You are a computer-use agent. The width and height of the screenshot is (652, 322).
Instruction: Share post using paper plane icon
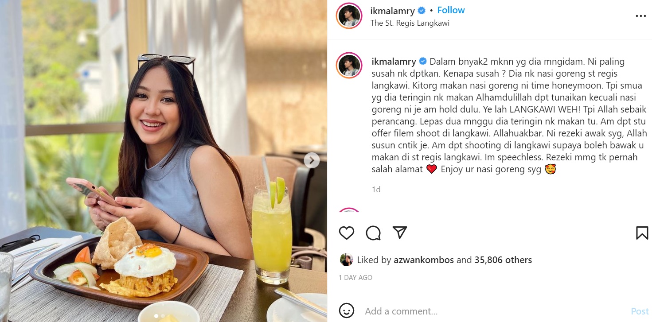pyautogui.click(x=400, y=233)
